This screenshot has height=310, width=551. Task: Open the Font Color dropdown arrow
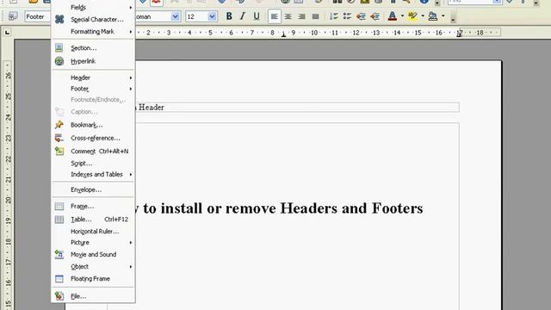coord(402,16)
